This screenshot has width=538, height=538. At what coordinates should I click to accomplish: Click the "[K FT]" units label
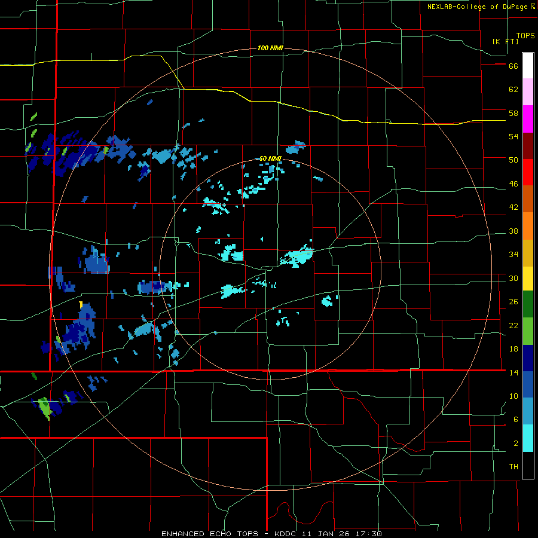tap(505, 41)
